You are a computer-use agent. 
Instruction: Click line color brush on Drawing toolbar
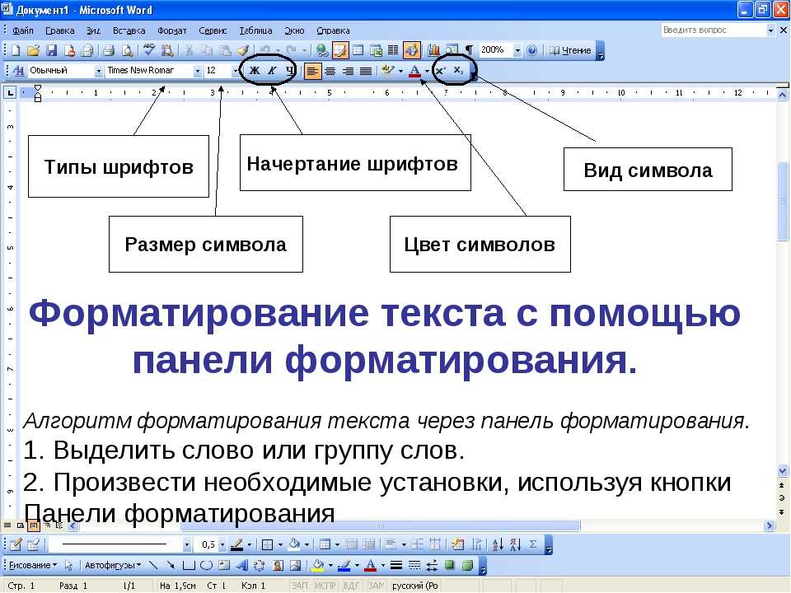(x=344, y=565)
